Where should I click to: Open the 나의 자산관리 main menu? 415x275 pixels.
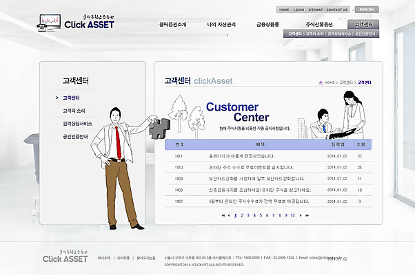coord(221,25)
